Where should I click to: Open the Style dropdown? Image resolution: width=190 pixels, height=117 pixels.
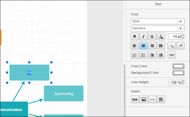[157, 21]
